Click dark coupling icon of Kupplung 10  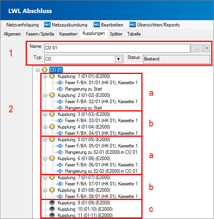point(52,209)
